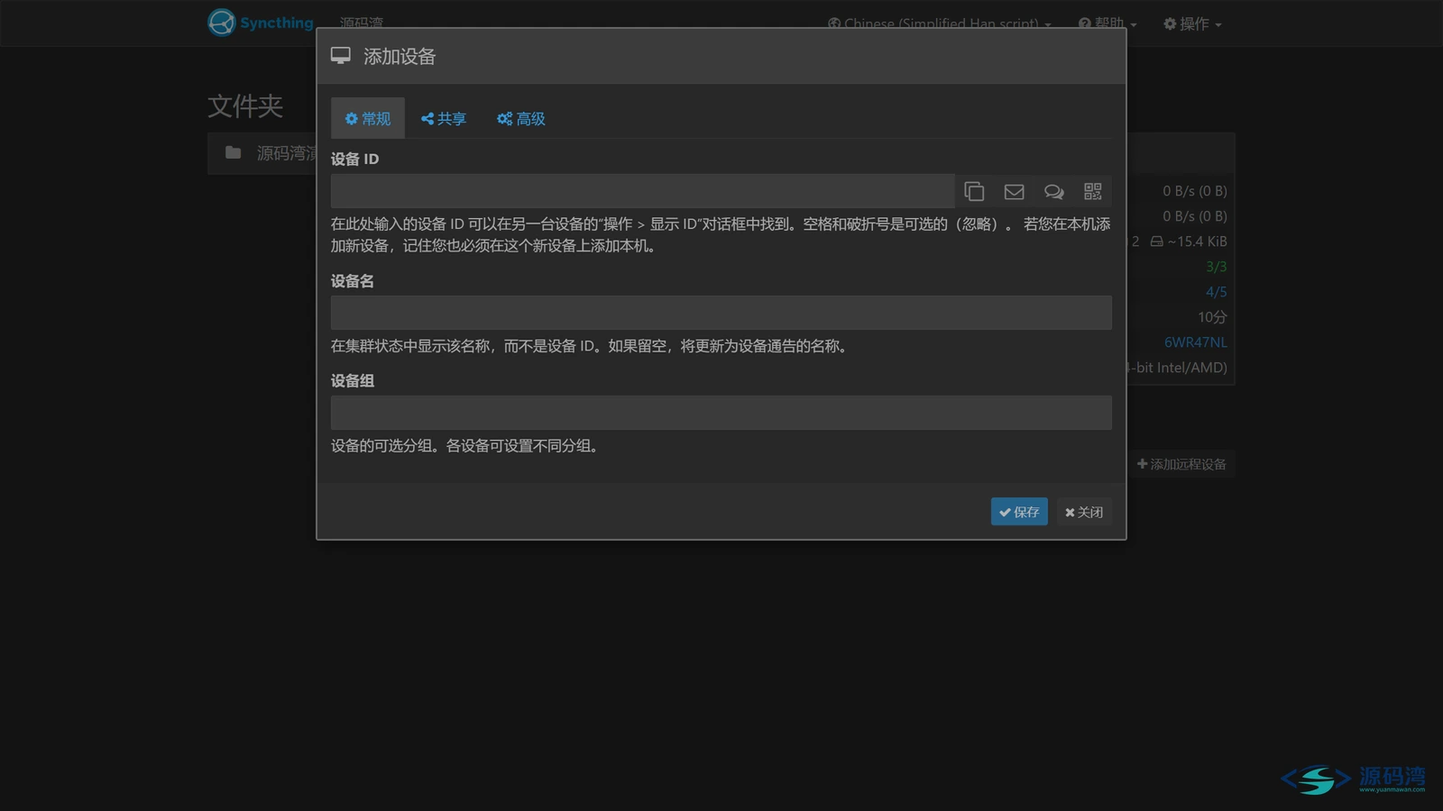This screenshot has height=811, width=1443.
Task: Click the Syncthing logo in the navbar
Action: tap(260, 23)
